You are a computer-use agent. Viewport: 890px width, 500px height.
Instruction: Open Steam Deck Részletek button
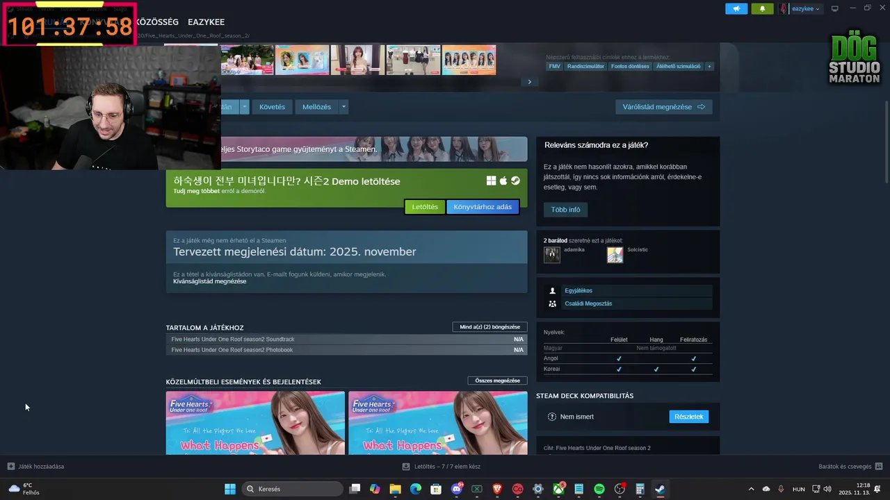point(689,417)
